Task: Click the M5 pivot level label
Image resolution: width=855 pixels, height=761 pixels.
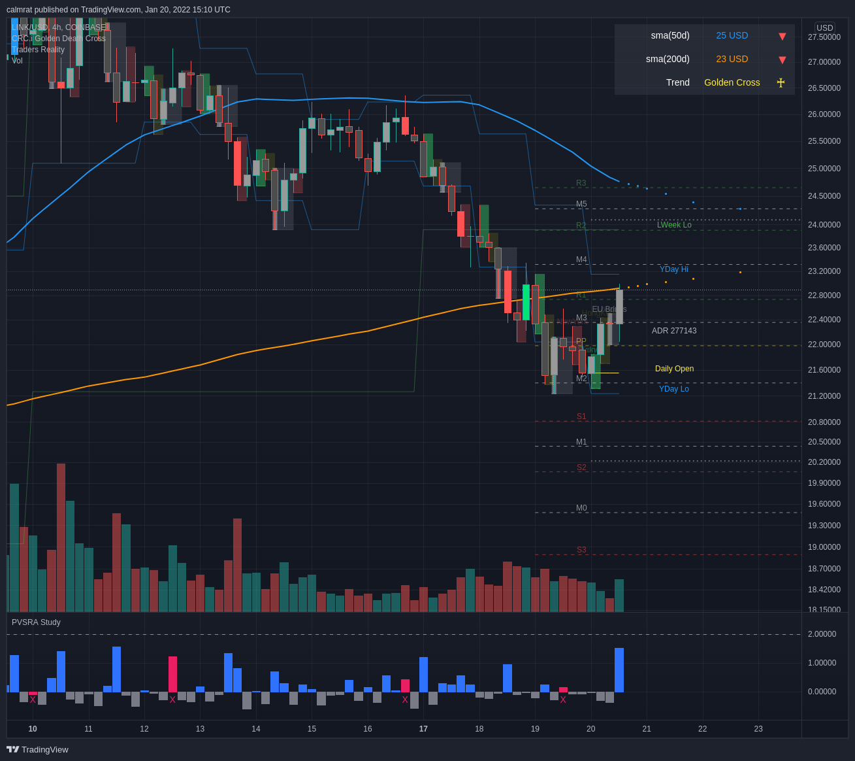Action: [x=581, y=204]
